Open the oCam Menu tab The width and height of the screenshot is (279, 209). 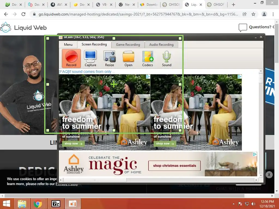pos(68,44)
